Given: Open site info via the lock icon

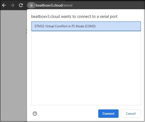Looking at the screenshot, I should (31, 5).
